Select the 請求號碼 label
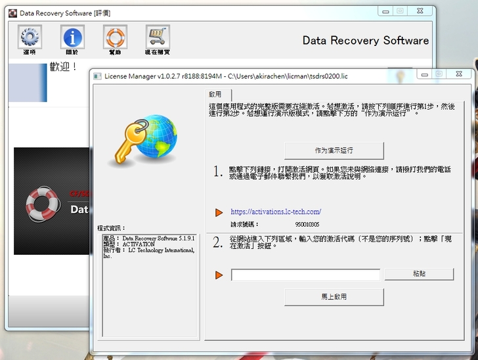This screenshot has height=360, width=478. (244, 225)
